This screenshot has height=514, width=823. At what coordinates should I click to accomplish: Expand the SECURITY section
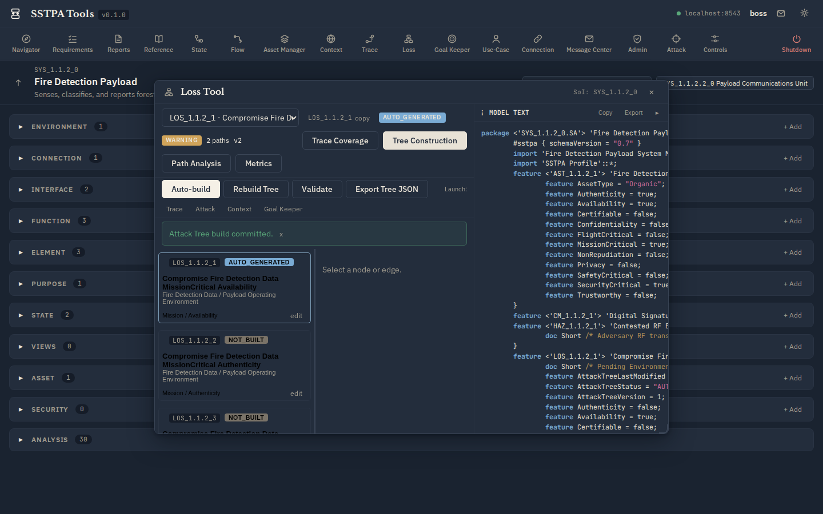tap(21, 409)
